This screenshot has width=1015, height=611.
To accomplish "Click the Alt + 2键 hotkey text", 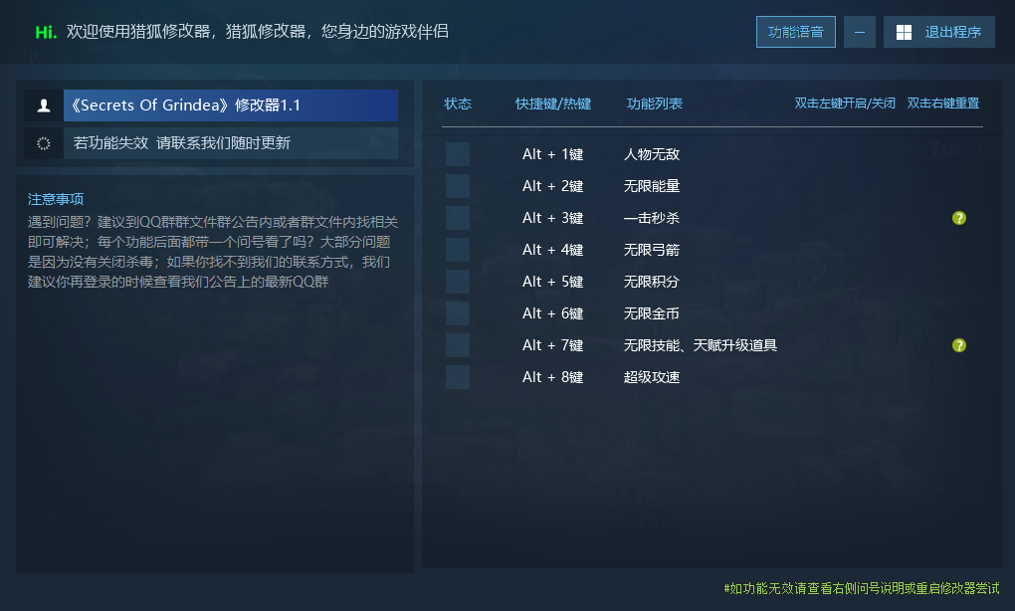I will click(553, 186).
